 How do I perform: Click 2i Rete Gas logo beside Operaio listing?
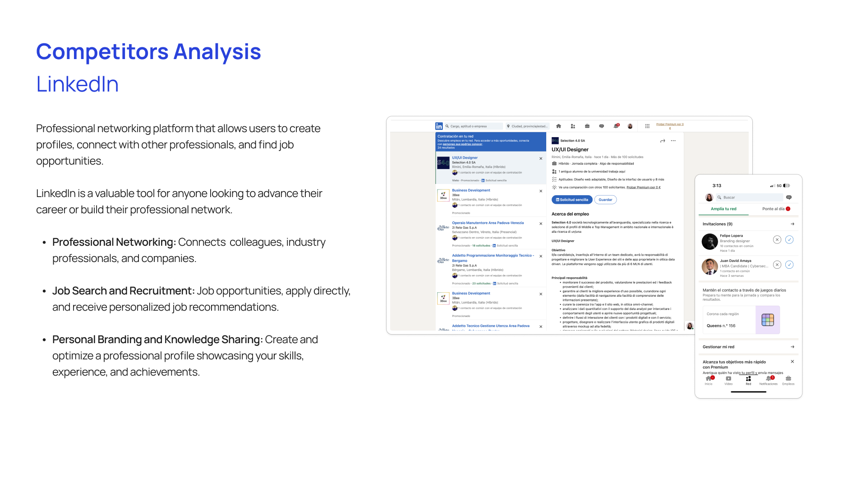443,228
